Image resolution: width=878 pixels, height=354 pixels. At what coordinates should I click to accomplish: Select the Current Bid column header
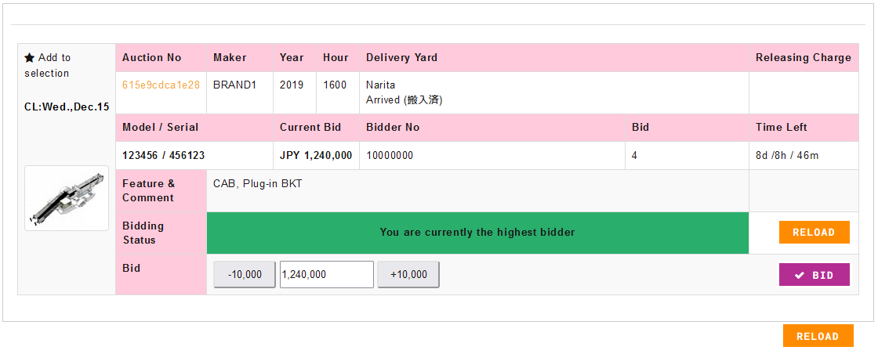pyautogui.click(x=310, y=128)
